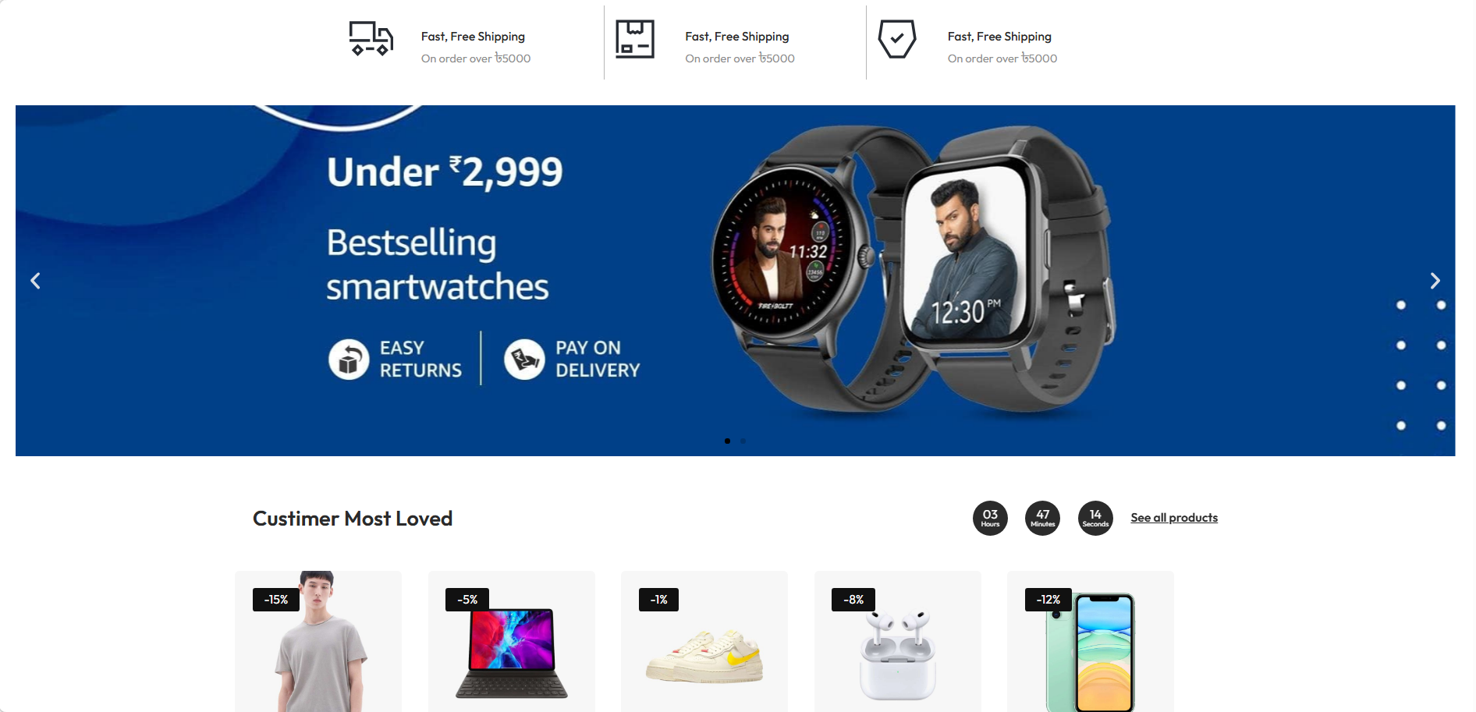The image size is (1476, 712).
Task: Click the Bestselling smartwatches banner text
Action: pos(438,264)
